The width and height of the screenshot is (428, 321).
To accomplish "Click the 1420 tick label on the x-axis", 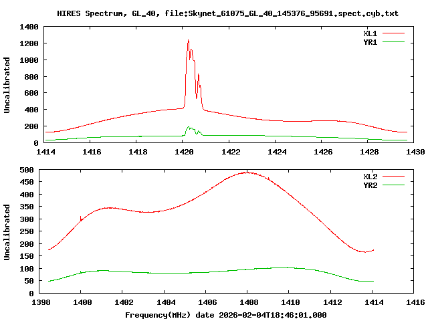I will [183, 152].
